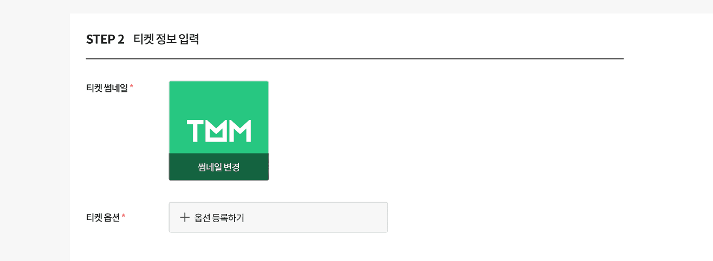
Task: Click the STEP 2 heading
Action: [105, 39]
